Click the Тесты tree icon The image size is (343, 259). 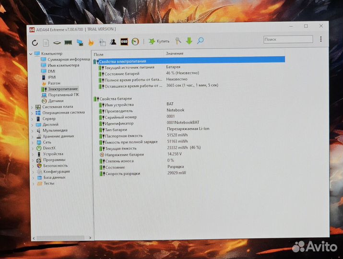40,184
